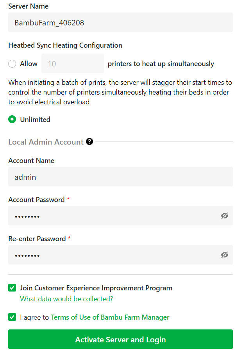Click the simultaneous printers count field

72,64
